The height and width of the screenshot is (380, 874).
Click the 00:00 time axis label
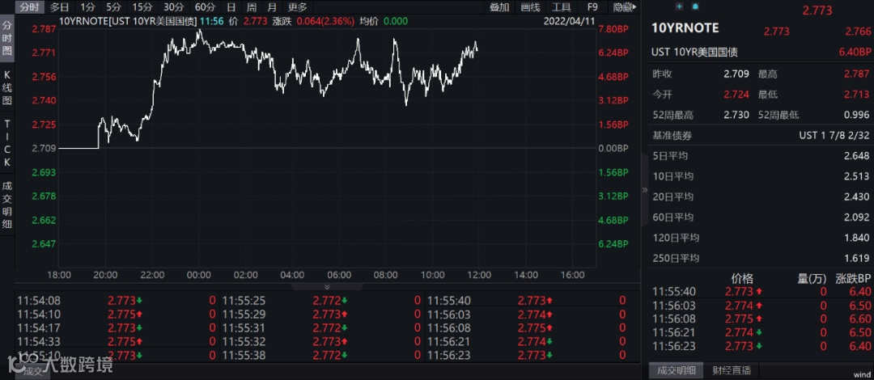pos(199,275)
